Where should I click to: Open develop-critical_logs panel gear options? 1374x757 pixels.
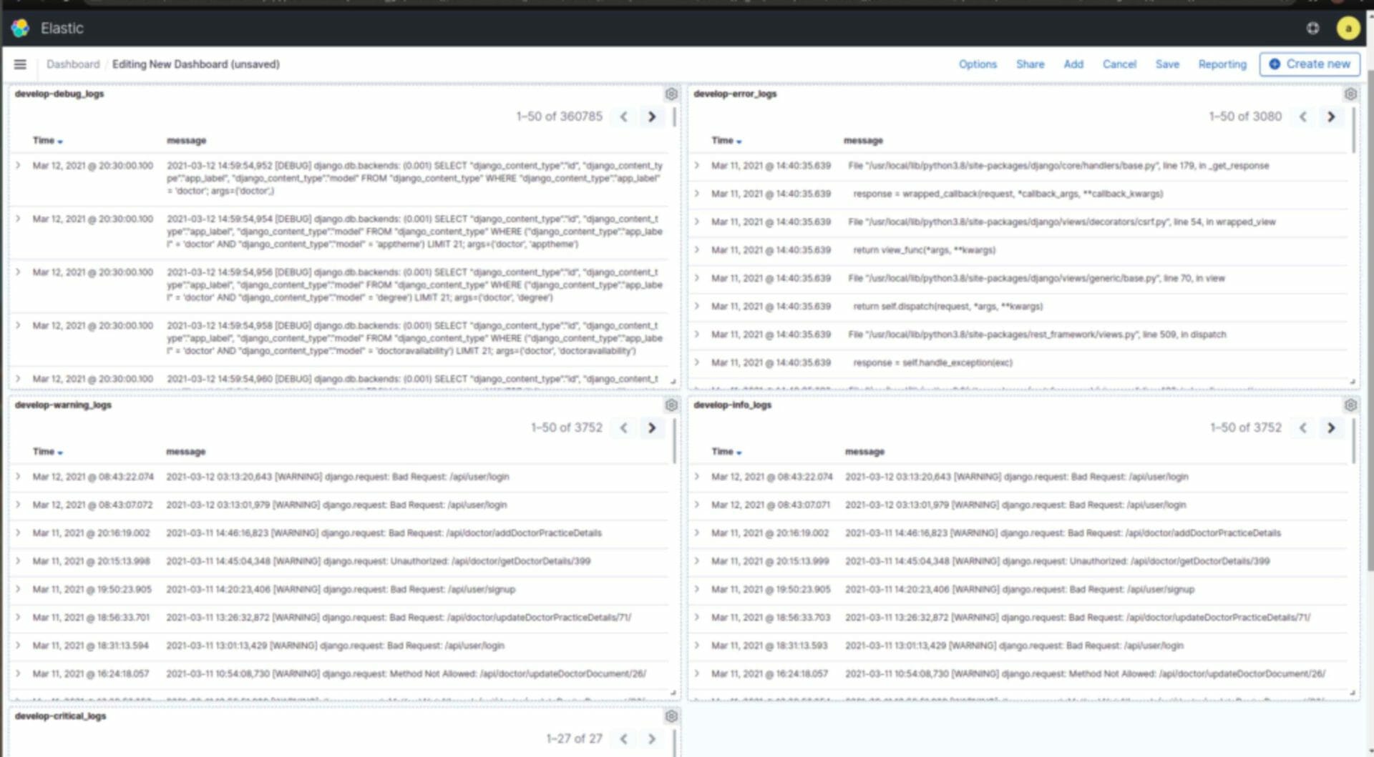click(671, 716)
